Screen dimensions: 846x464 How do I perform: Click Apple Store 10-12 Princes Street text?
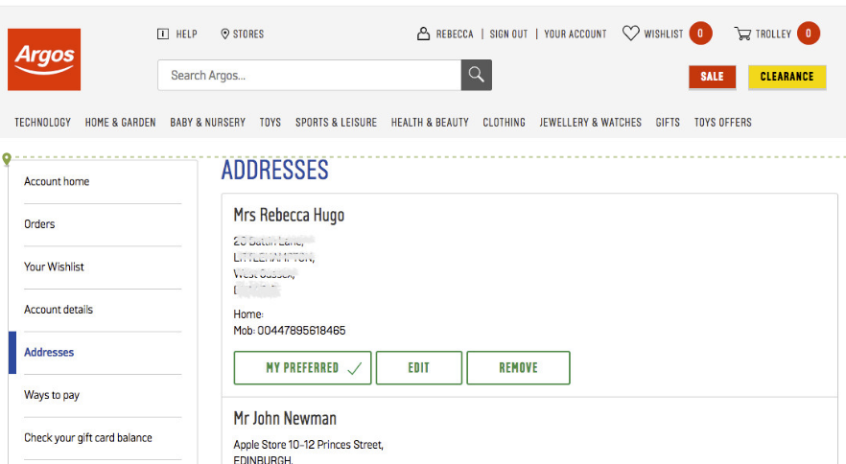pos(308,445)
